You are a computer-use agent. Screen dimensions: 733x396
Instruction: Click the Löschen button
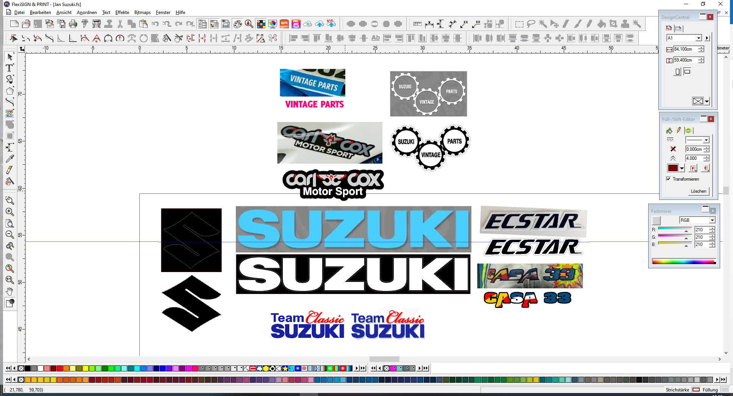pos(698,191)
